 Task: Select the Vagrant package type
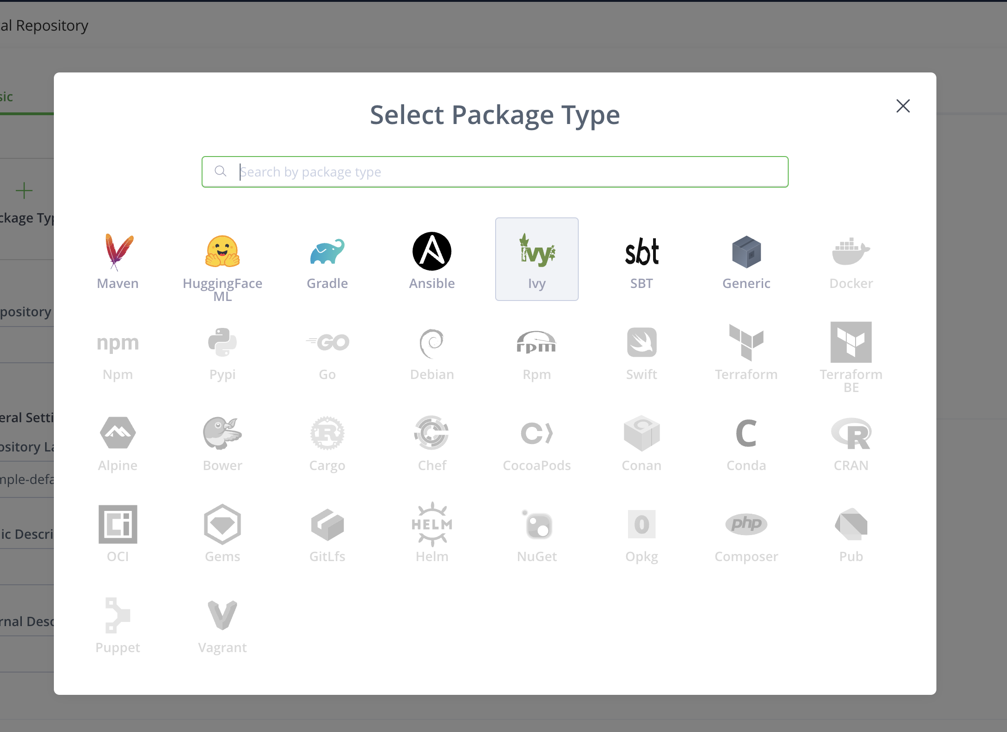222,623
